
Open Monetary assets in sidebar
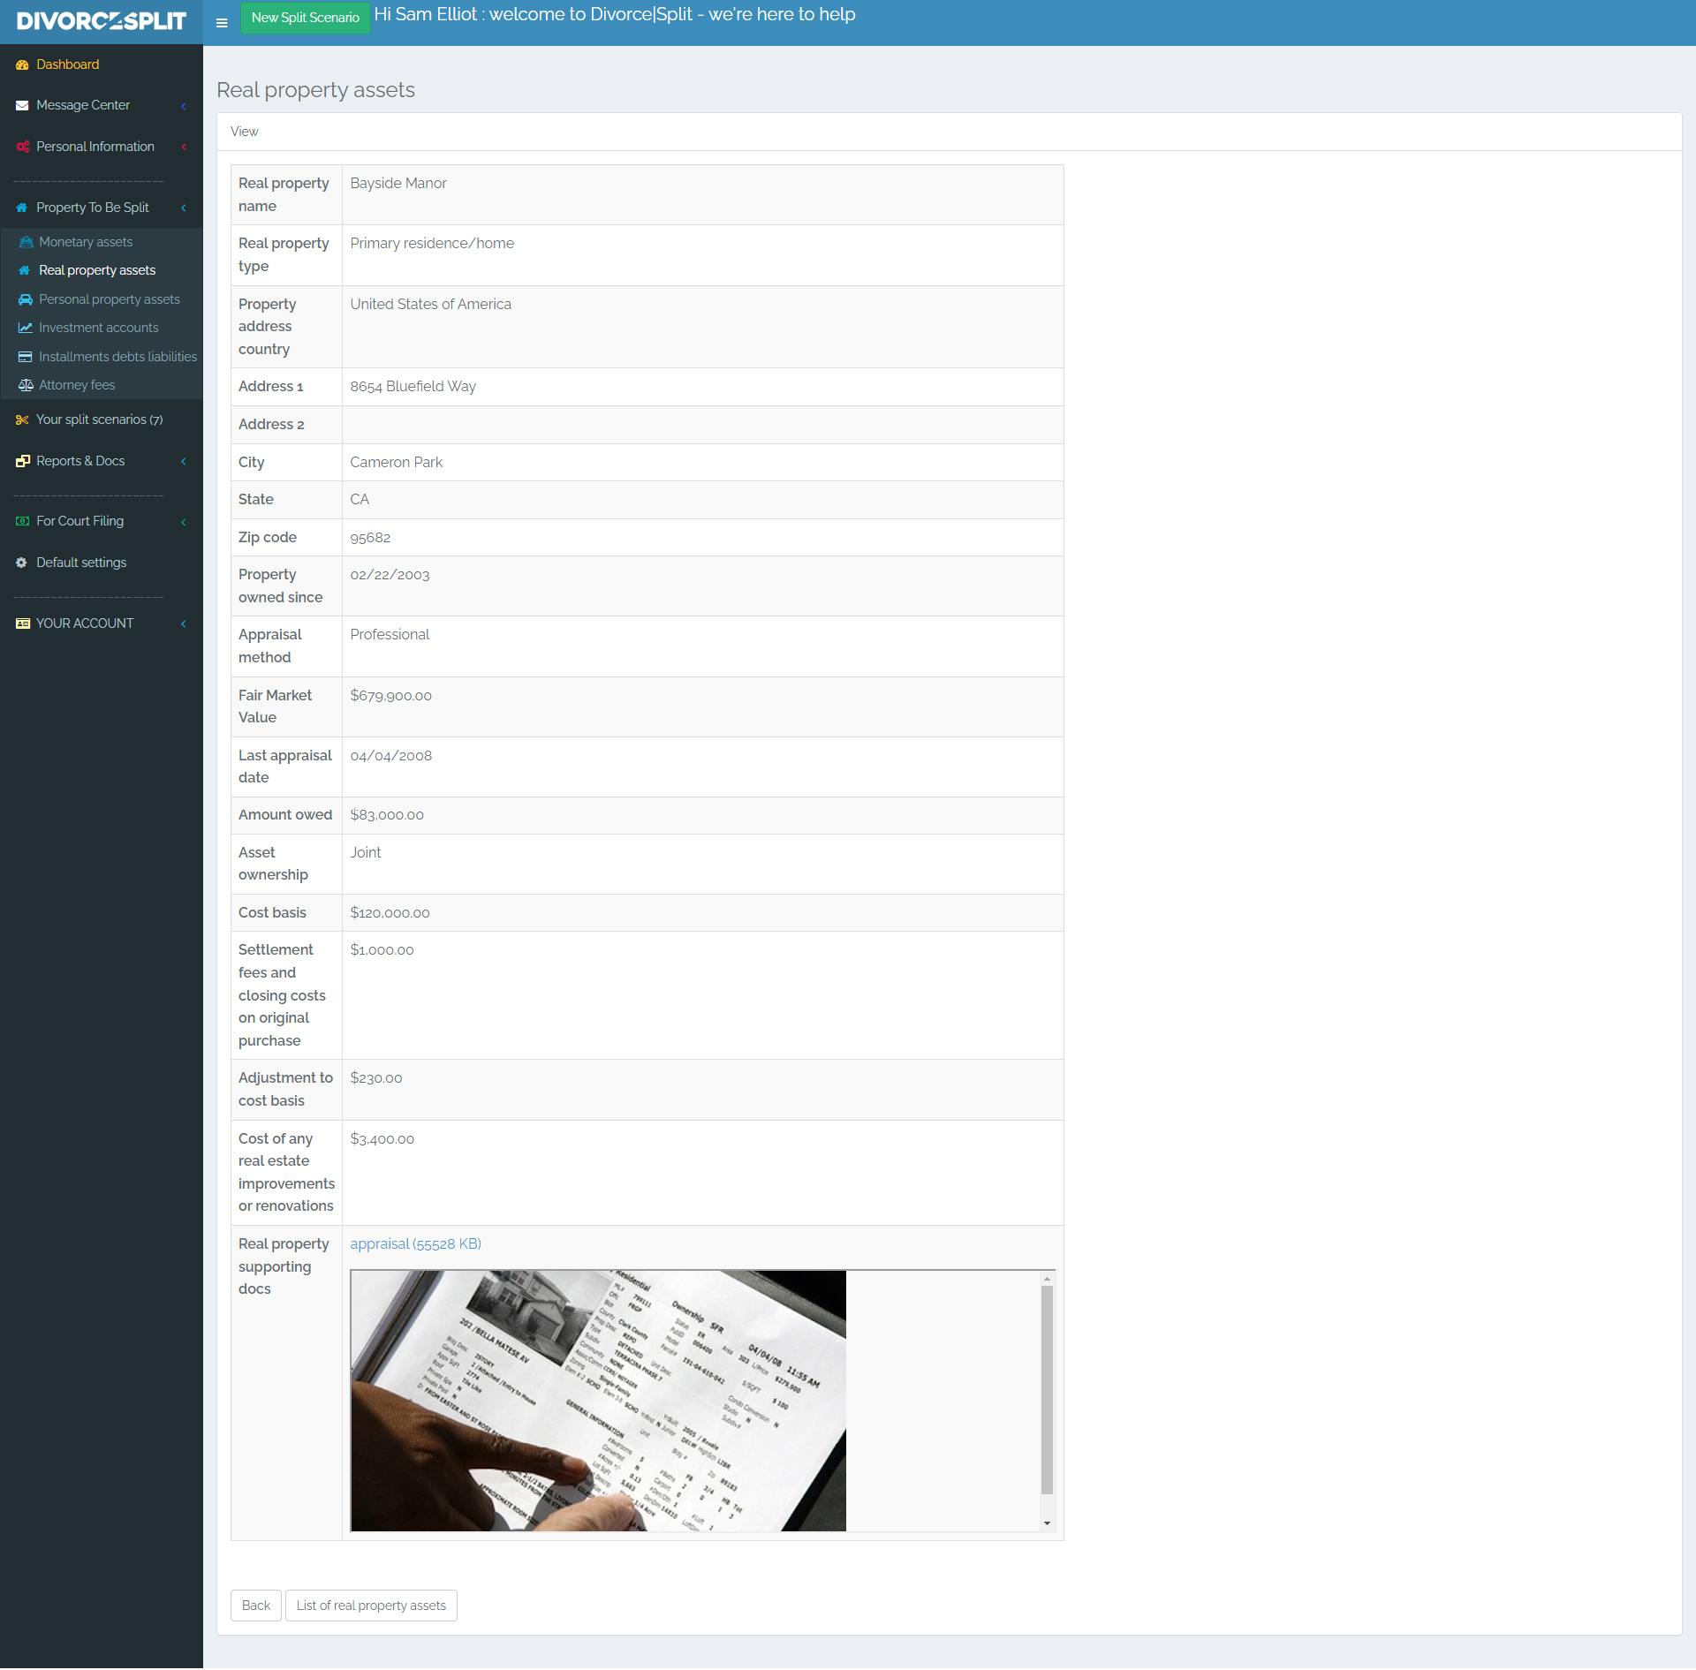[x=86, y=242]
